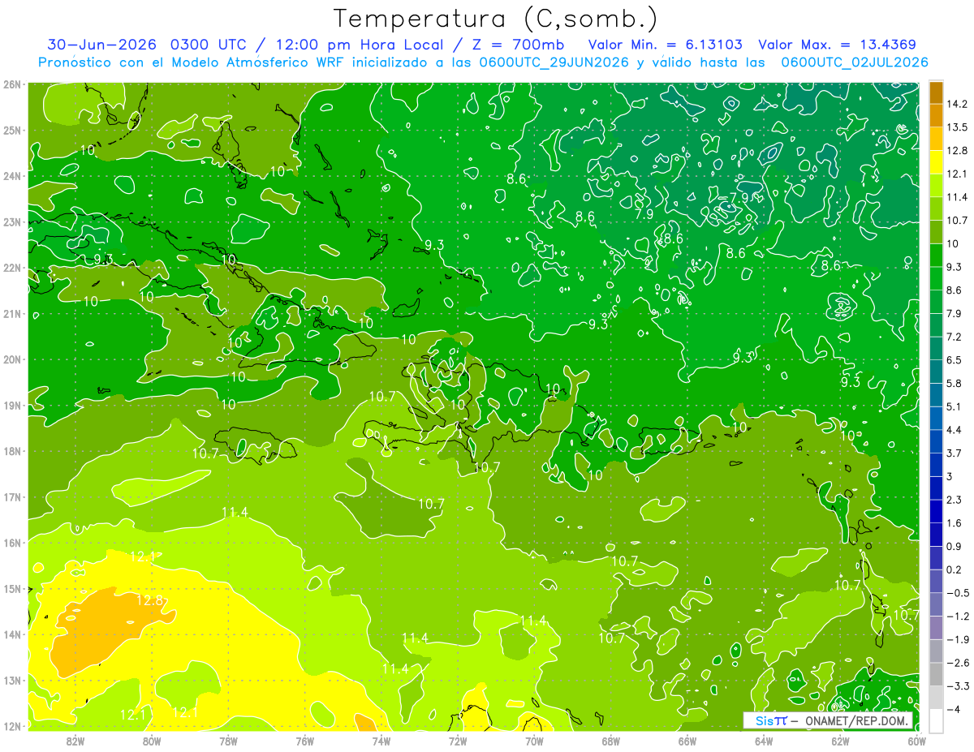The height and width of the screenshot is (752, 974).
Task: Click the latitude axis label "14N"
Action: point(11,634)
